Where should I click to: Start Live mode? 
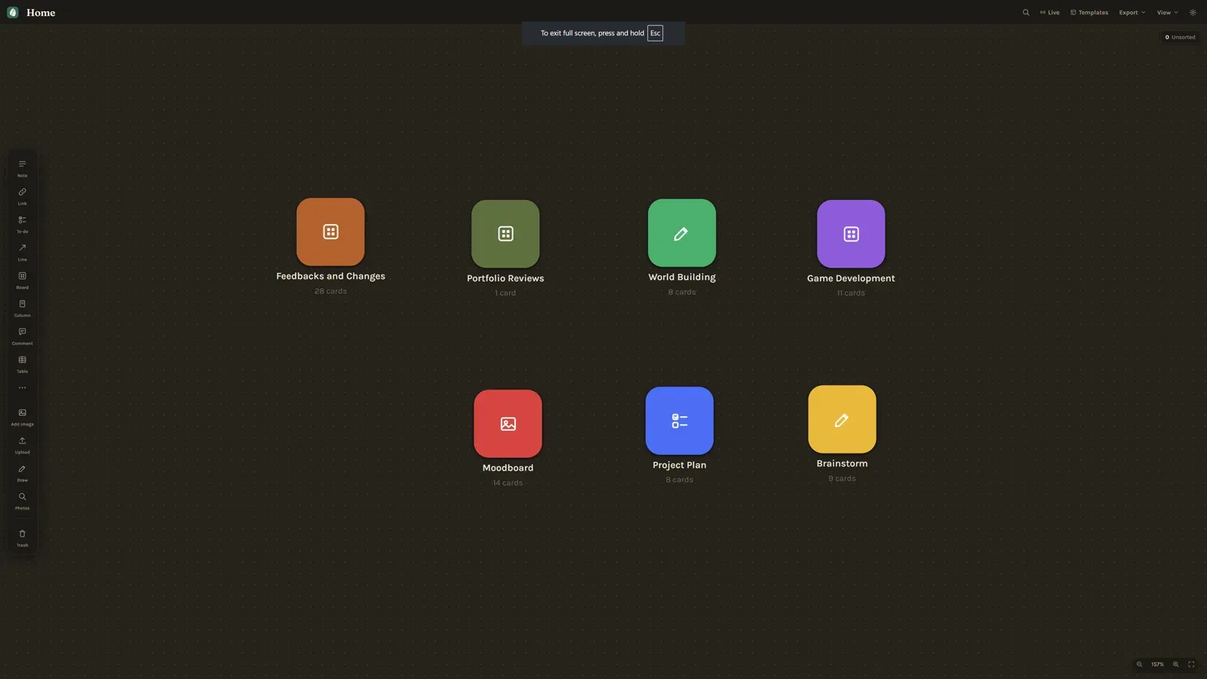[x=1049, y=12]
